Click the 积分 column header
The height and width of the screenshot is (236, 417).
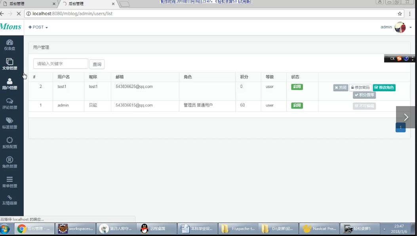[244, 77]
